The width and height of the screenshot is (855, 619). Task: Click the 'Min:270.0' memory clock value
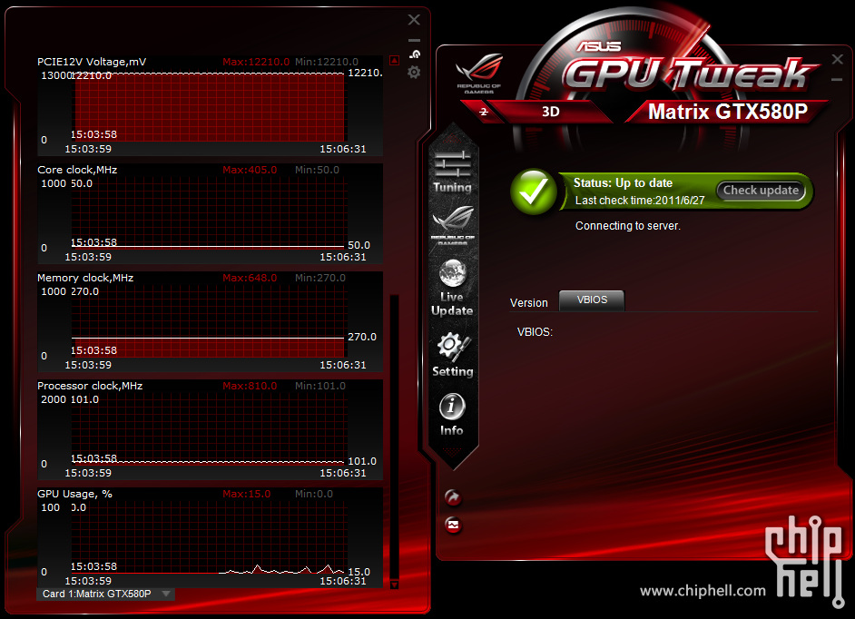click(320, 278)
